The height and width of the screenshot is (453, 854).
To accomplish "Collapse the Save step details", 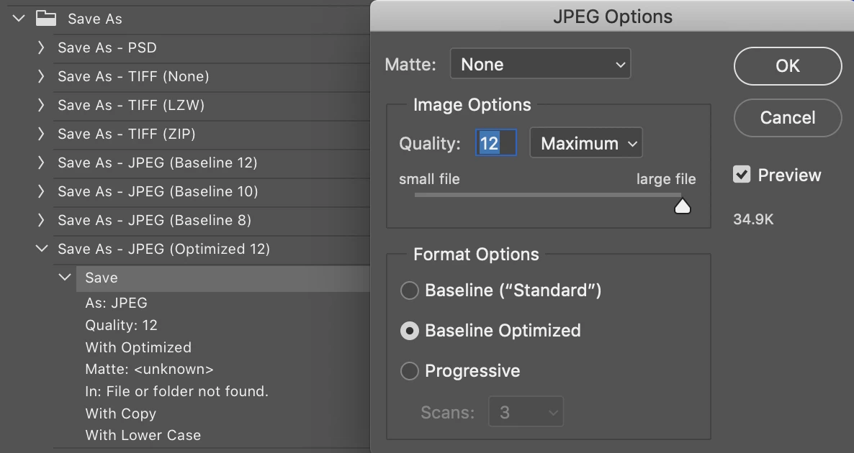I will (x=66, y=278).
